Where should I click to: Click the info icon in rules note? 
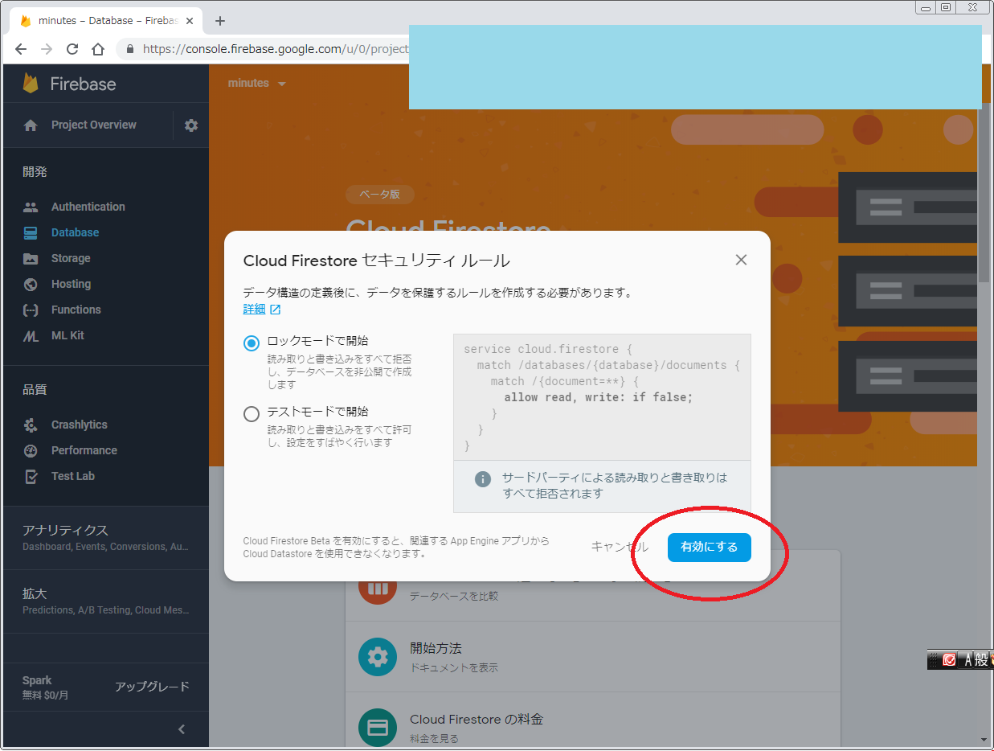pyautogui.click(x=483, y=479)
